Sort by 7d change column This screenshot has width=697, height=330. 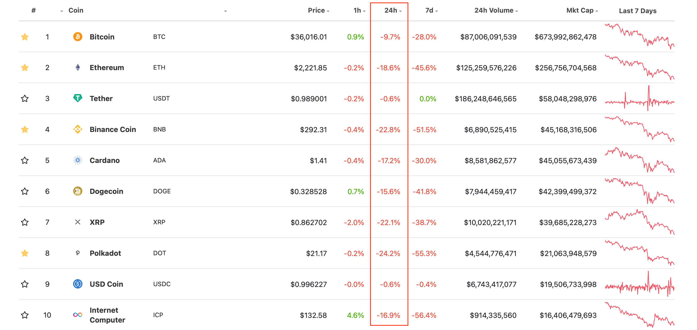(x=431, y=10)
